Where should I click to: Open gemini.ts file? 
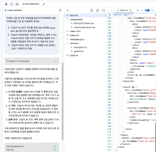79,51
